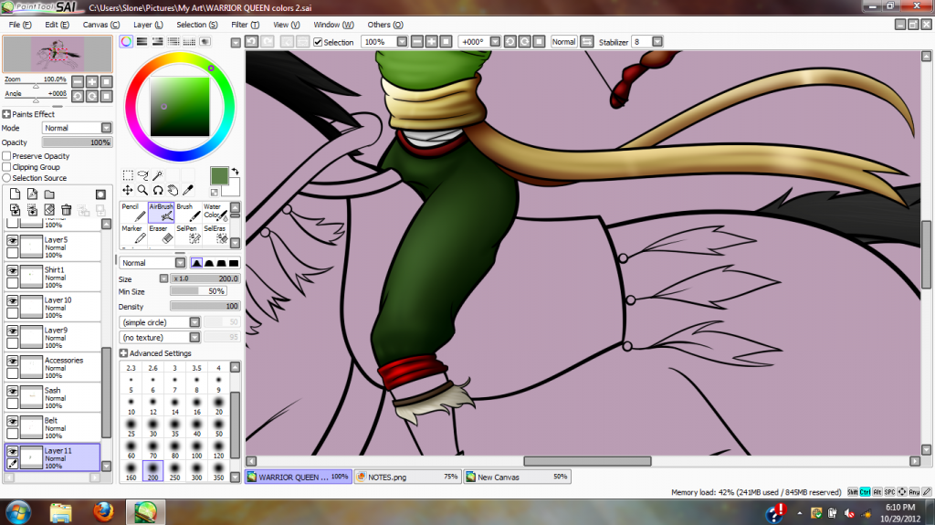Click the navigator thumbnail preview
The height and width of the screenshot is (525, 935).
point(58,54)
